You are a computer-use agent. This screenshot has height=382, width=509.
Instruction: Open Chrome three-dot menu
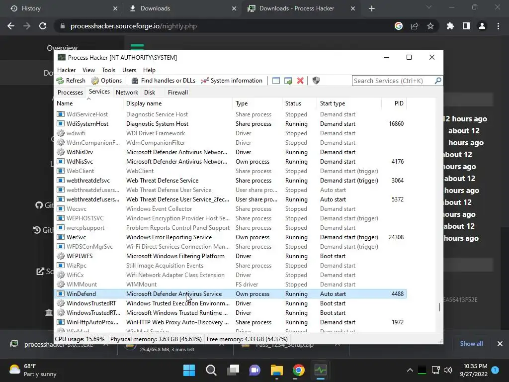[498, 26]
